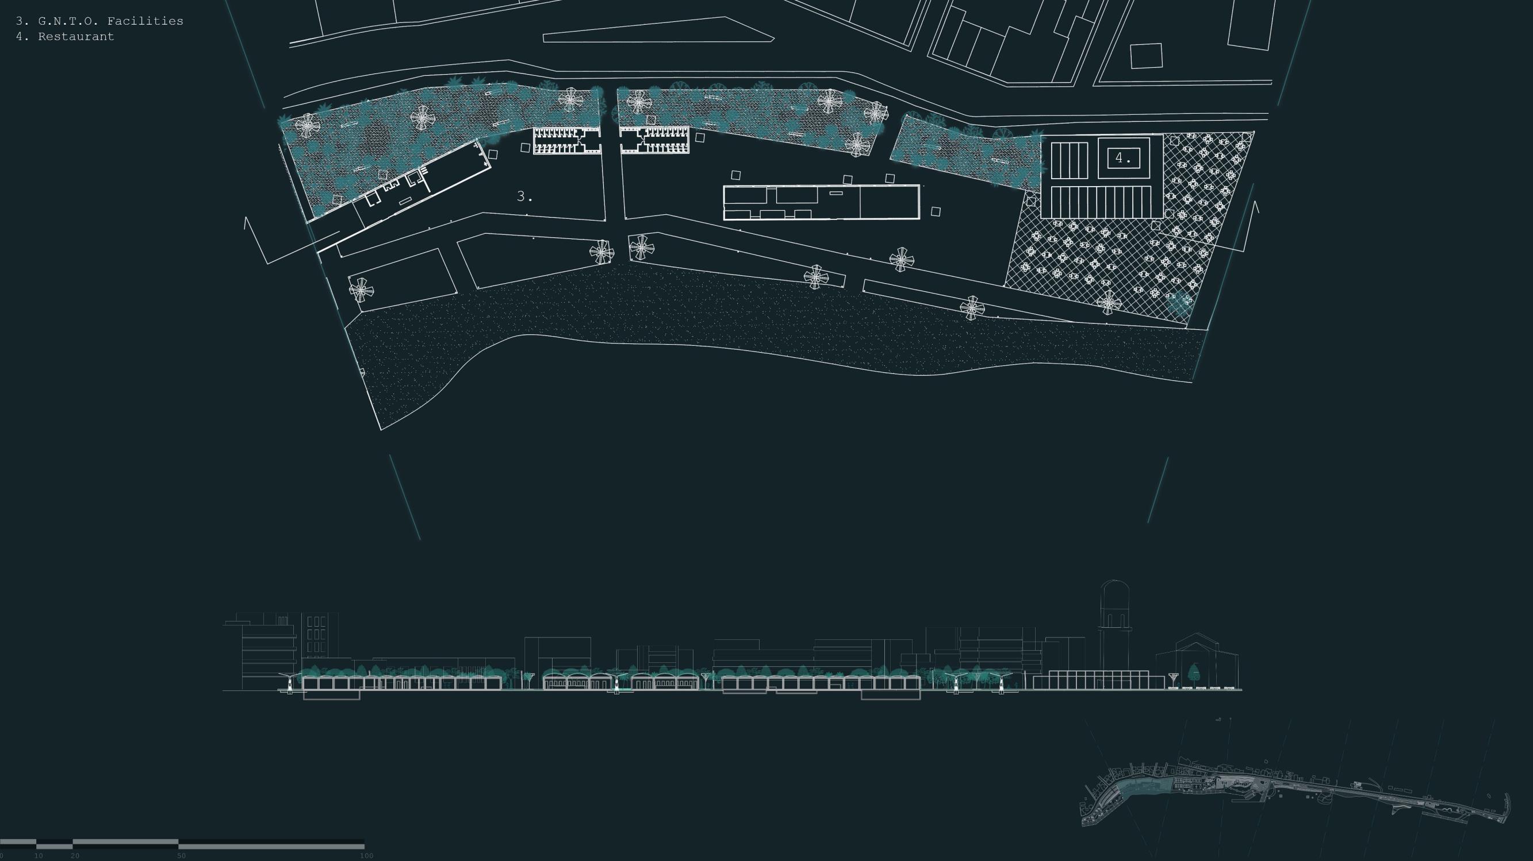Click the '50' mark on scale bar
Viewport: 1533px width, 861px height.
(x=181, y=856)
